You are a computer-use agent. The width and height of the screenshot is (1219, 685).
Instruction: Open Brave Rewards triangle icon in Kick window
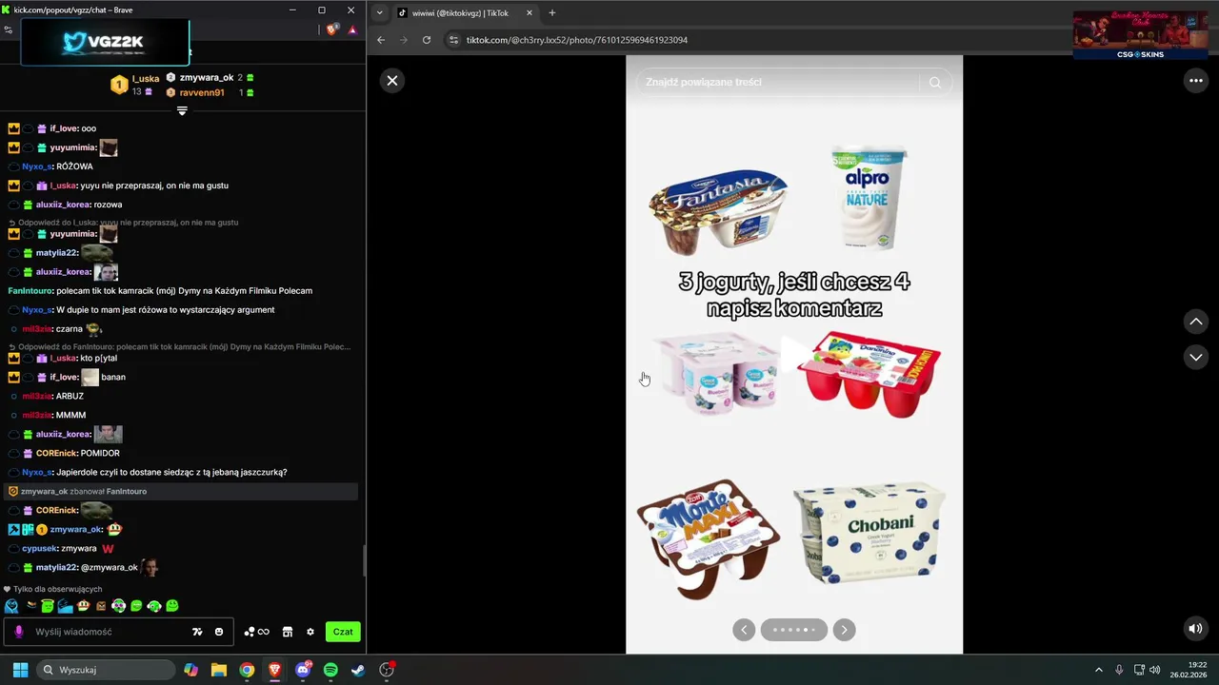point(352,29)
